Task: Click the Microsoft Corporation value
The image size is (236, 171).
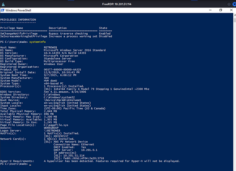Action: [x=61, y=56]
